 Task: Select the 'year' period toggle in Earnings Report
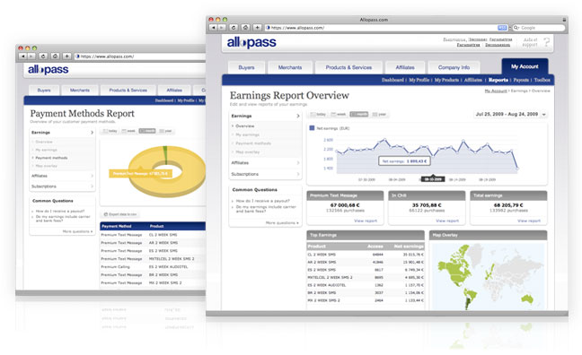(x=379, y=114)
